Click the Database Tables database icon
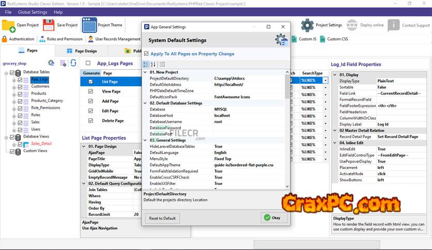Screen dimensions: 432x250 (x=18, y=73)
